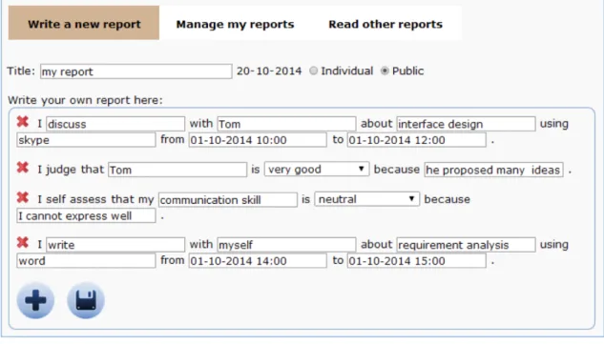Click the 'Write your own report here:' label
The width and height of the screenshot is (604, 344).
85,100
